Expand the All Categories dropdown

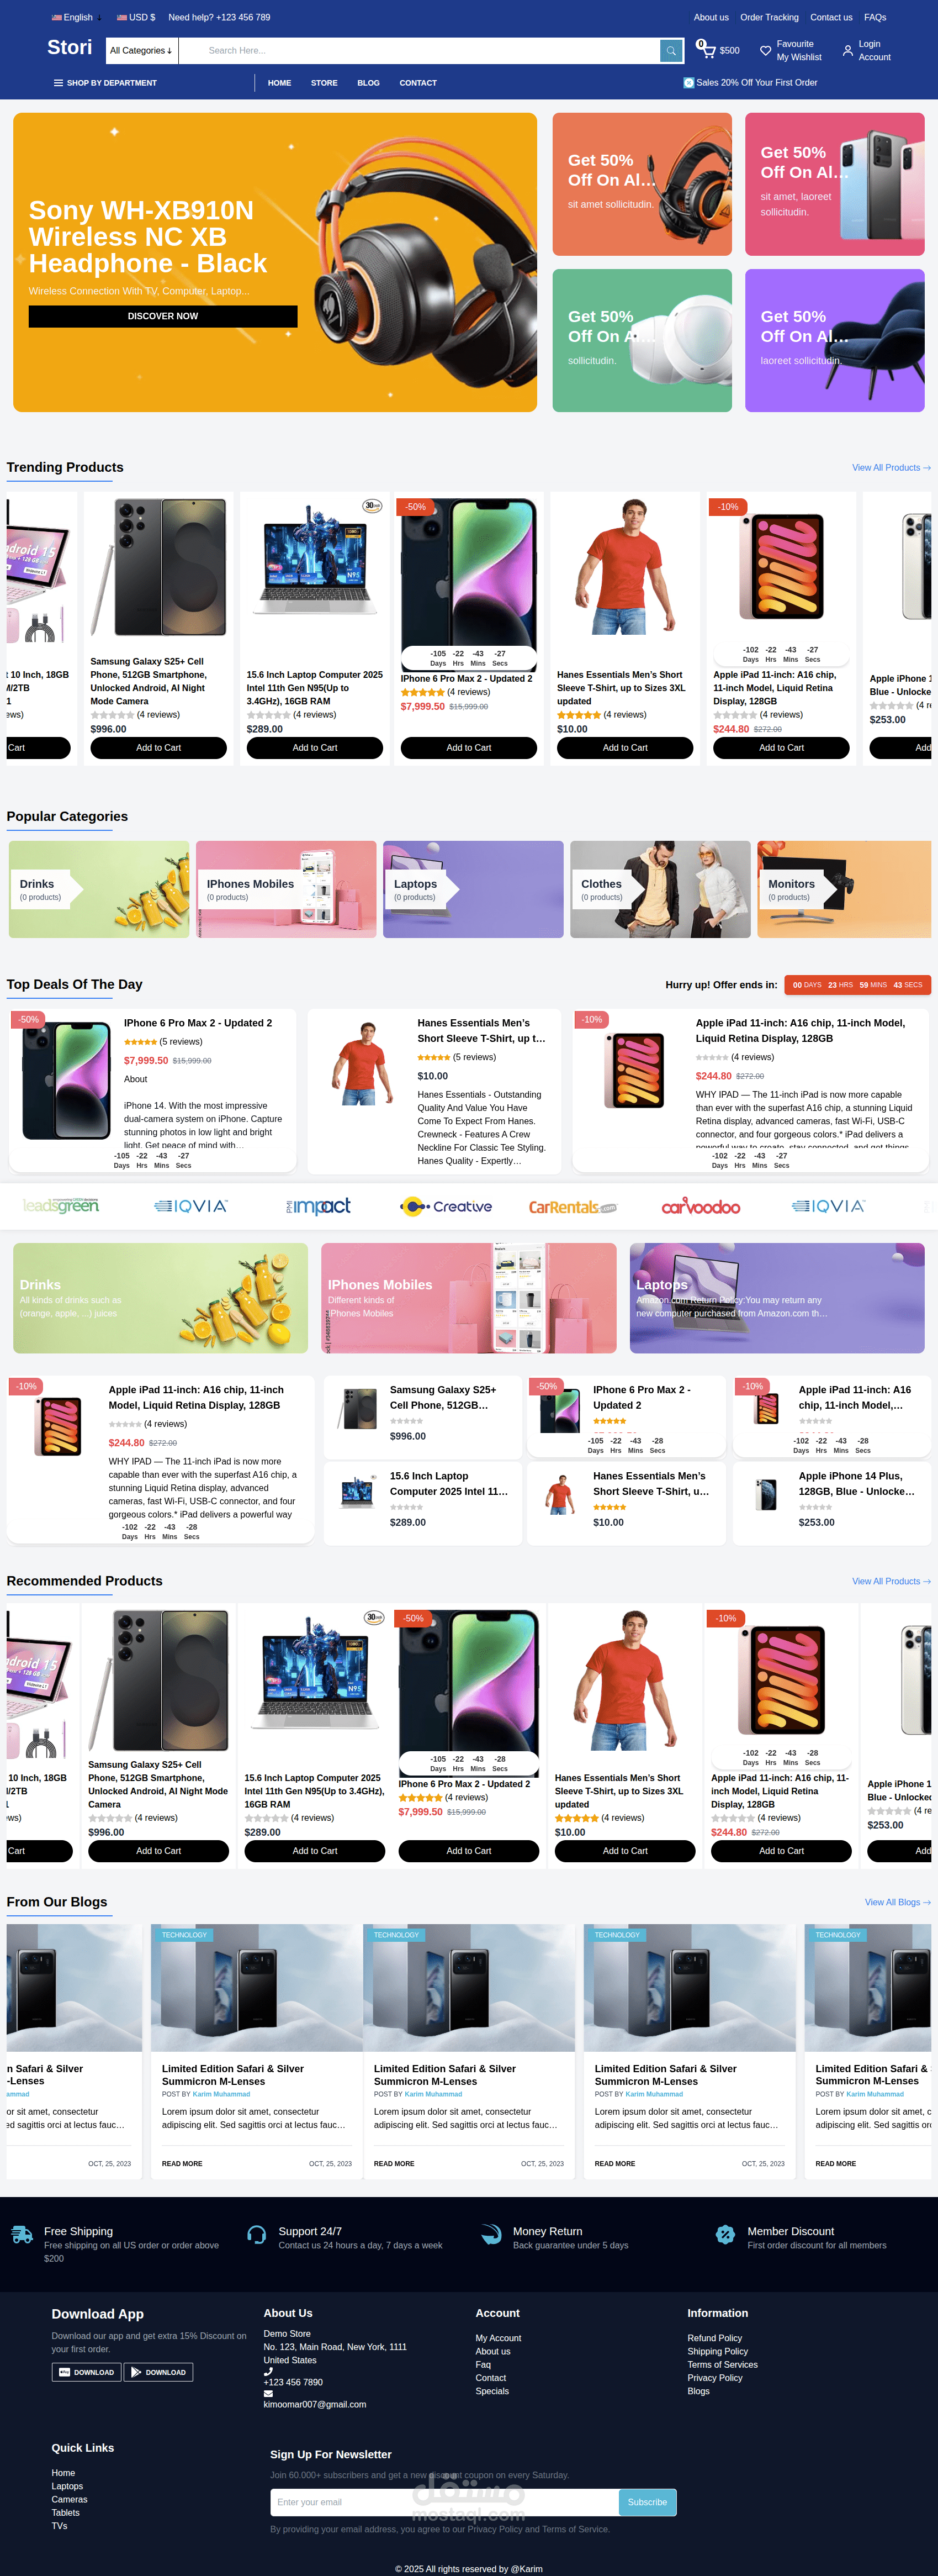pyautogui.click(x=141, y=50)
